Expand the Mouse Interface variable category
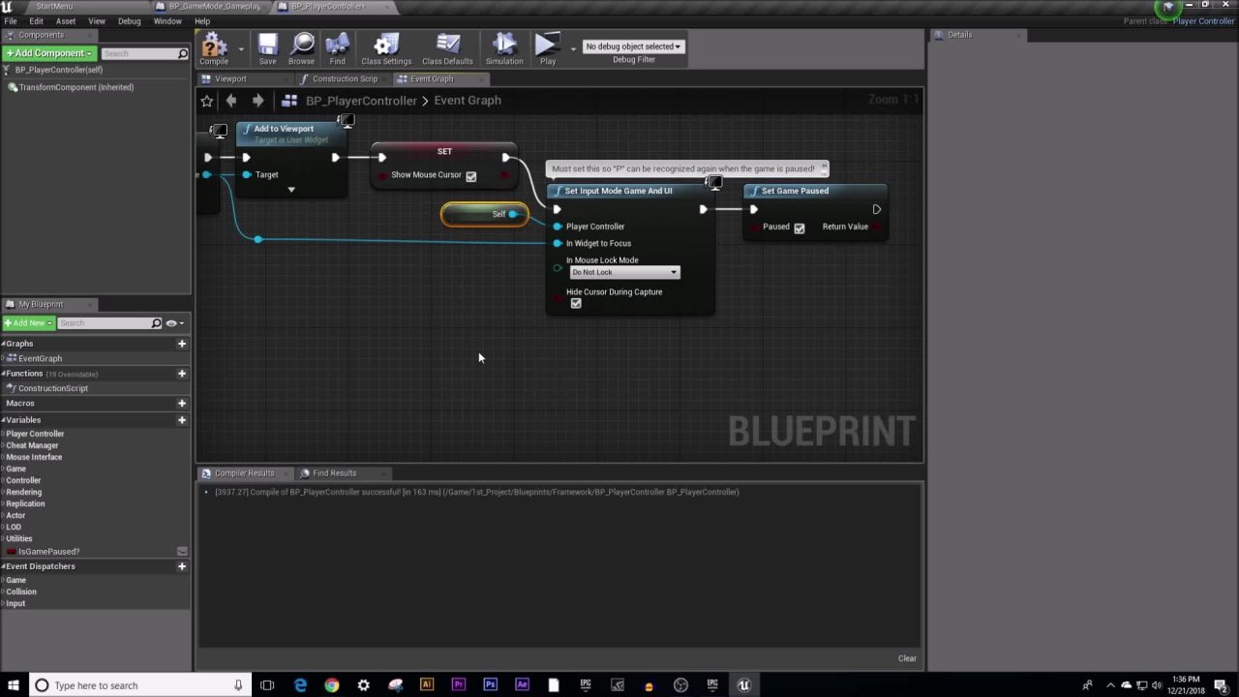This screenshot has width=1239, height=697. coord(3,457)
